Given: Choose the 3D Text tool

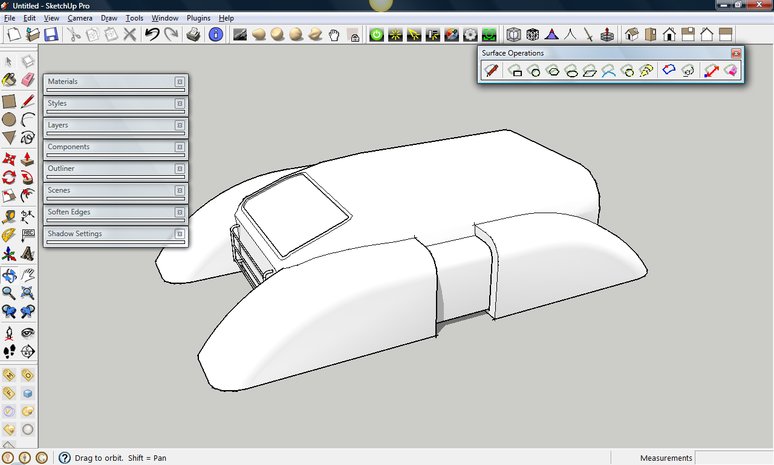Looking at the screenshot, I should click(x=28, y=254).
